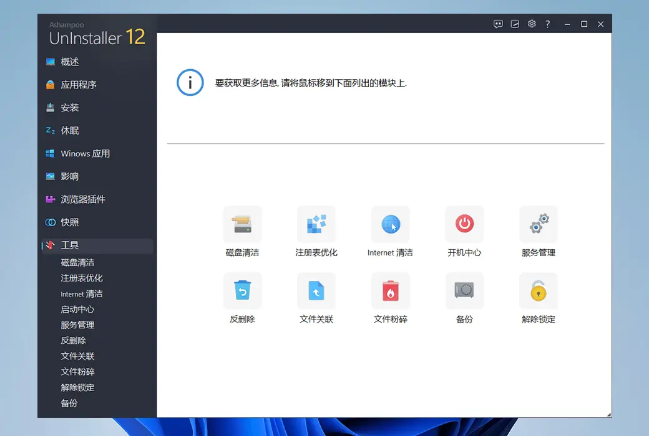This screenshot has height=436, width=649.
Task: Go to 影响 section label
Action: (x=69, y=176)
